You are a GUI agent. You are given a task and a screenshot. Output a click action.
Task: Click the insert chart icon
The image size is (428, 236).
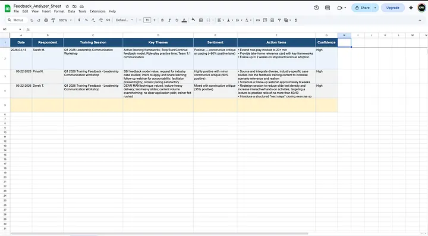[272, 20]
